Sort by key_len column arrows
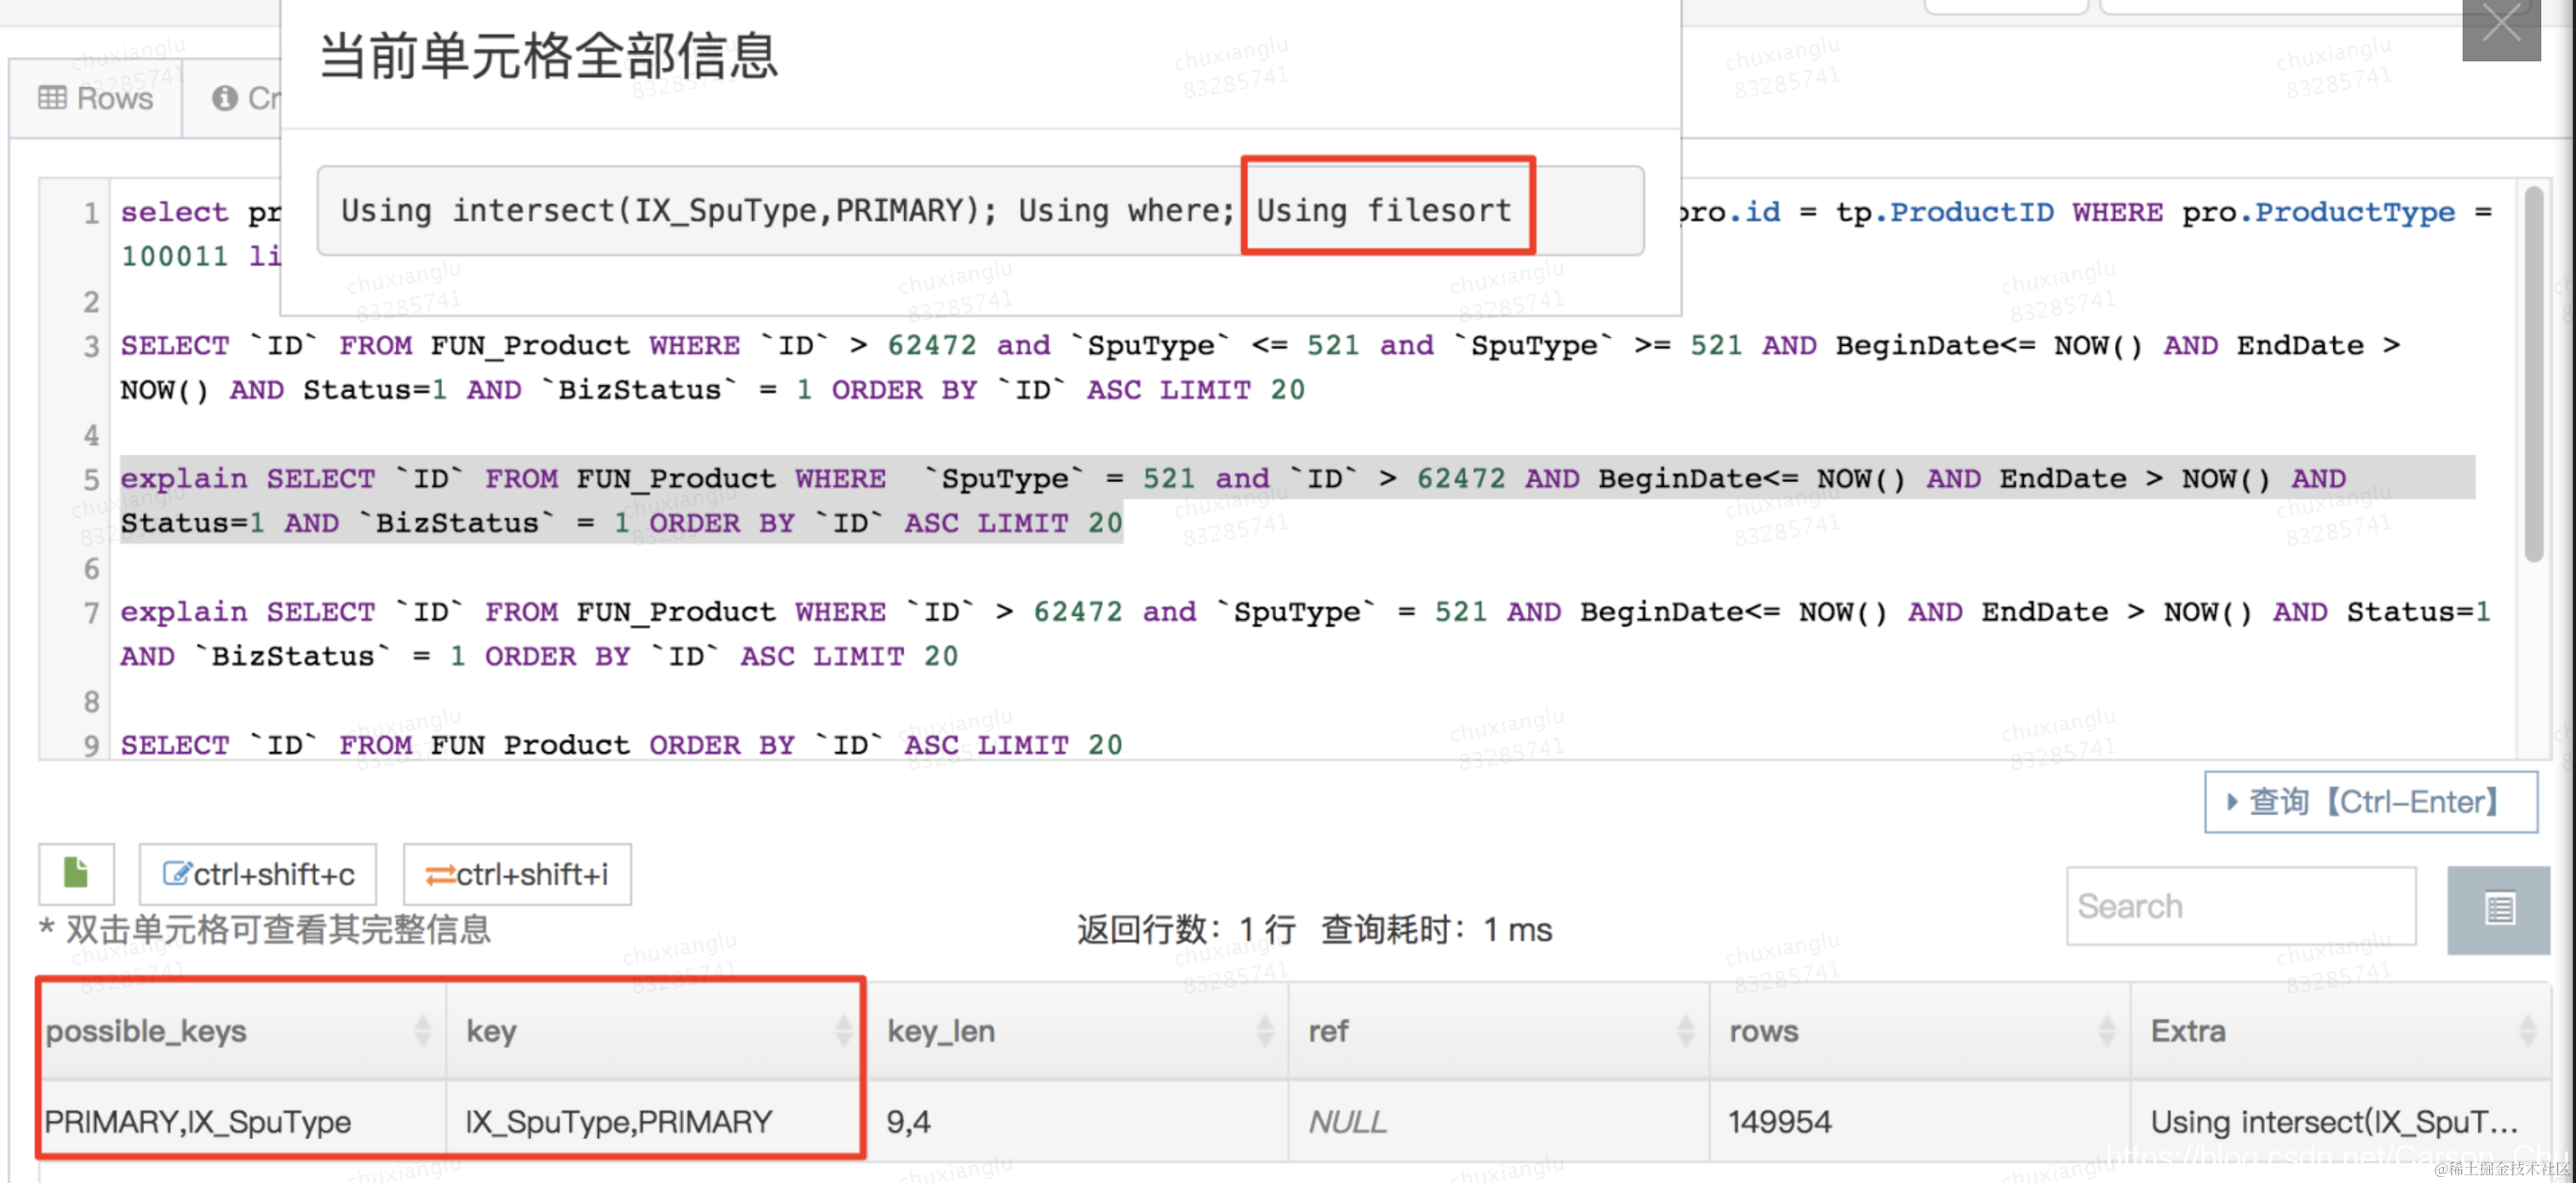 1265,1030
